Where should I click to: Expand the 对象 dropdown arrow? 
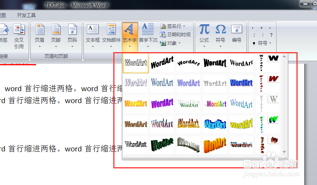pos(179,43)
